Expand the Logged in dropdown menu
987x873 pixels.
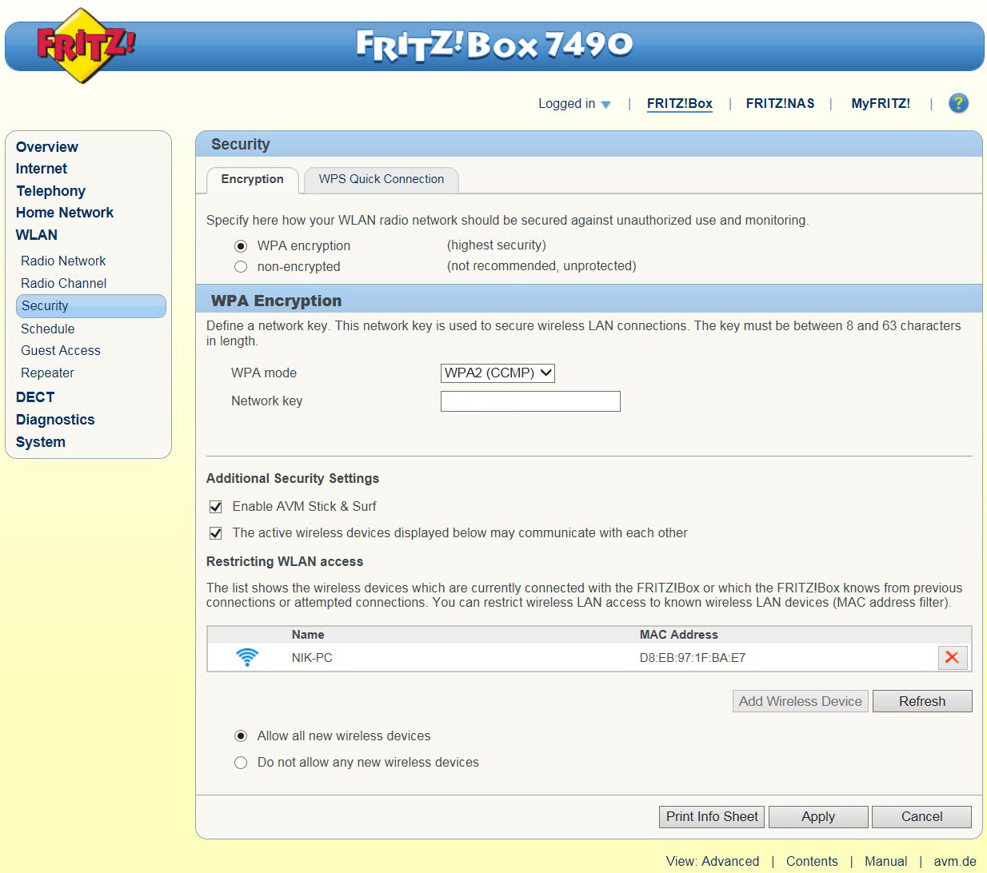574,104
